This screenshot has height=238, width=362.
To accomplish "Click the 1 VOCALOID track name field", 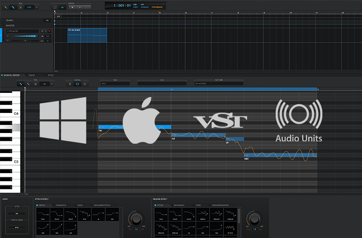I will tap(22, 31).
